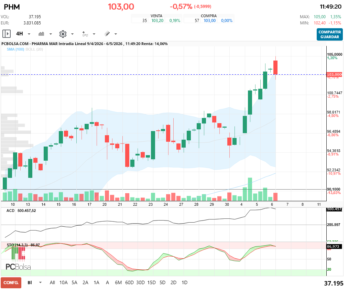Expand the settings gear dropdown arrow

[x=72, y=34]
